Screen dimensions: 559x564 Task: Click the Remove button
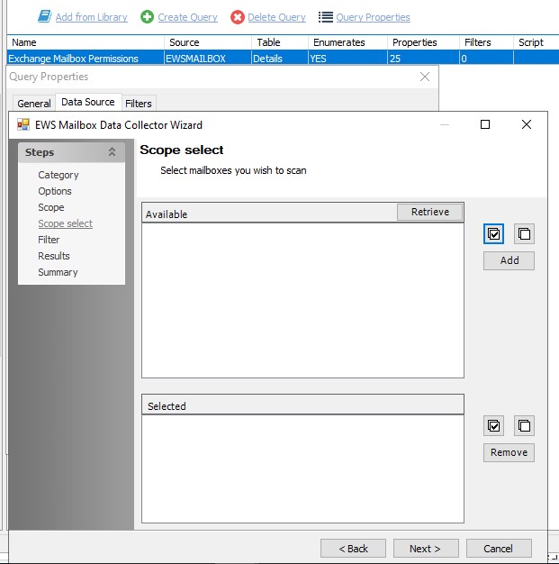click(x=509, y=452)
